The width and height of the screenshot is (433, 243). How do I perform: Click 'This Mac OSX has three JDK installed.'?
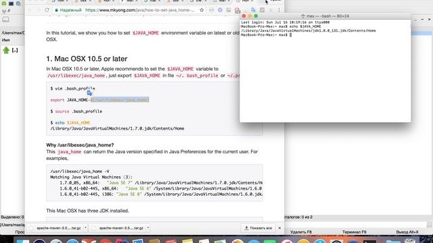[87, 211]
